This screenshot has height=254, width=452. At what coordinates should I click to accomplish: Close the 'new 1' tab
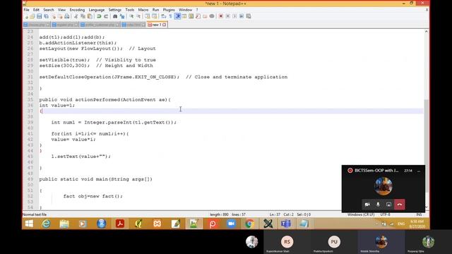pyautogui.click(x=165, y=25)
